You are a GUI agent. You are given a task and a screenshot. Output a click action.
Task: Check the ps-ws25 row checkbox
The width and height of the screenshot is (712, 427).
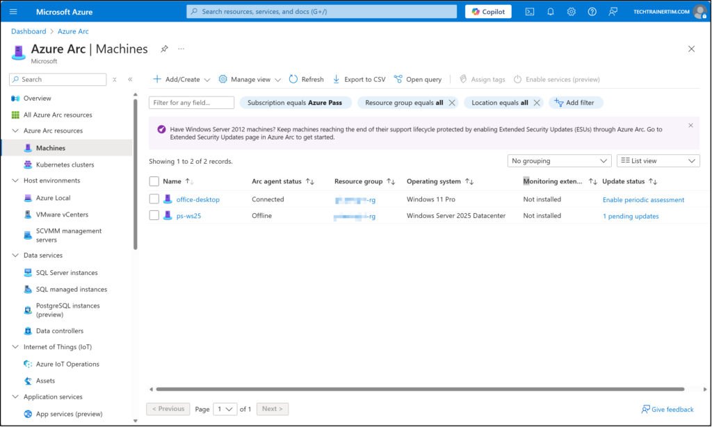[154, 215]
